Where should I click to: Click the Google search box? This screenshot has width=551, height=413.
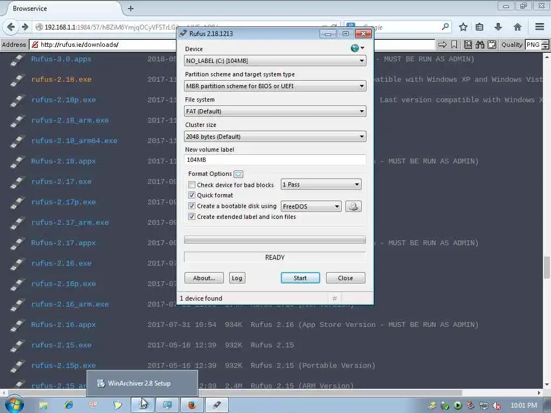[x=397, y=27]
